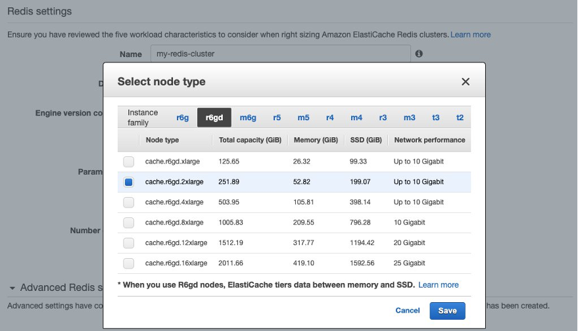Image resolution: width=578 pixels, height=331 pixels.
Task: Click the cache.r6gd.2xlarge node type name
Action: point(174,181)
